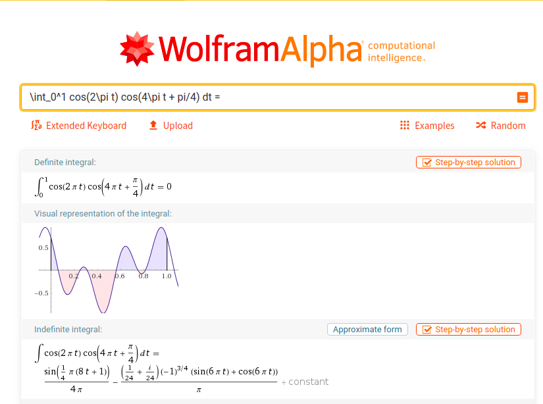Viewport: 543px width, 404px height.
Task: Click the red WolframAlpha star logo
Action: pos(137,48)
